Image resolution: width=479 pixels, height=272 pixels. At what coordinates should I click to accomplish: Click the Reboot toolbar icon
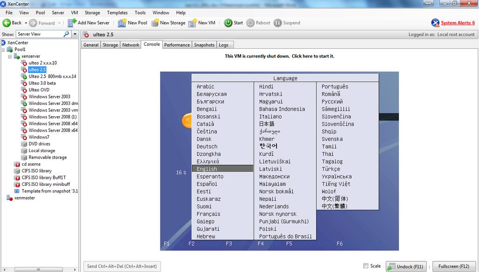(x=250, y=23)
